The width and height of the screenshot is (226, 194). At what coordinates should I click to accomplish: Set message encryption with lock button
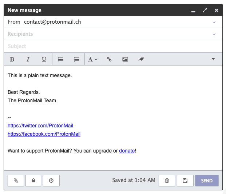point(33,181)
